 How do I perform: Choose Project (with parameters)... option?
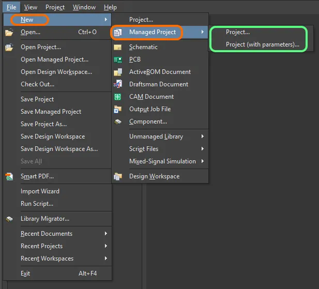tap(262, 44)
